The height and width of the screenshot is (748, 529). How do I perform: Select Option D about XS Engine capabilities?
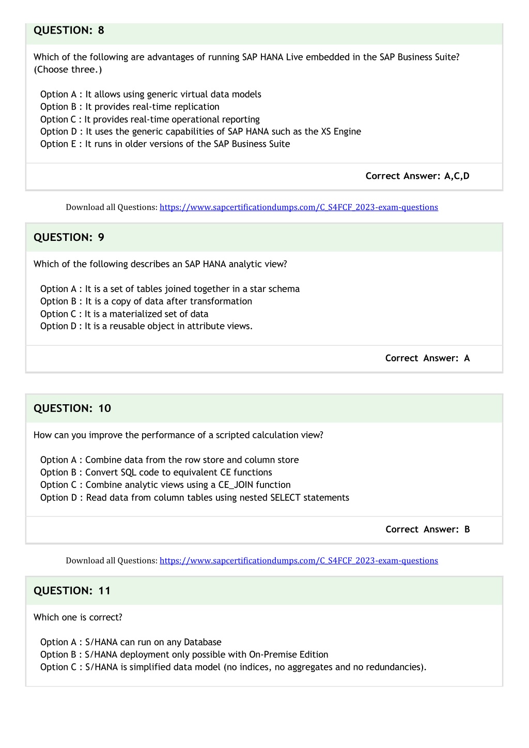pos(200,131)
